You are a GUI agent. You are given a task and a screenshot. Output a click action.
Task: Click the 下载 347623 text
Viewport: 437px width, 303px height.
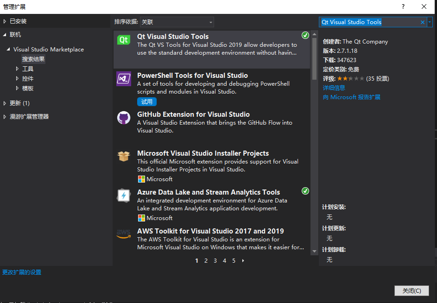click(x=340, y=60)
